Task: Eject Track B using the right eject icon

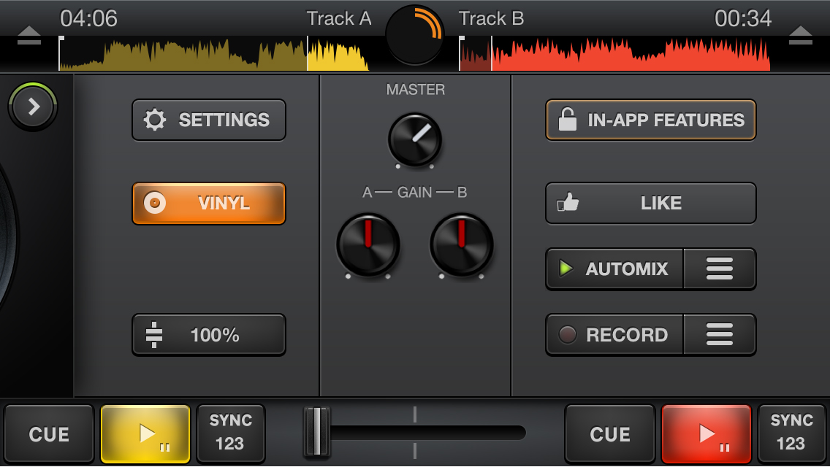Action: (x=801, y=35)
